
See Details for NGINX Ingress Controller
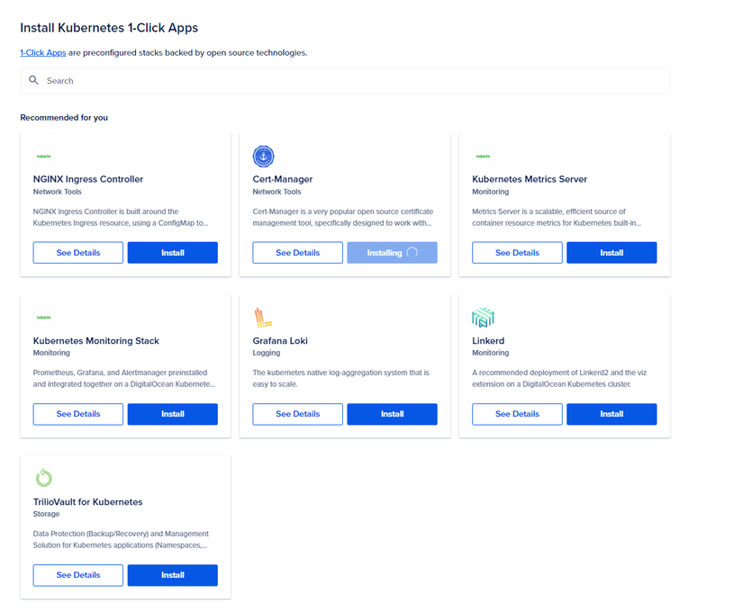(78, 253)
